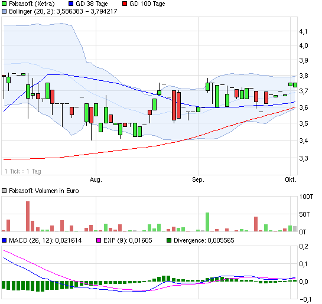Viewport: 322px width, 304px height.
Task: Click the 3,4 price axis label
Action: click(x=304, y=140)
